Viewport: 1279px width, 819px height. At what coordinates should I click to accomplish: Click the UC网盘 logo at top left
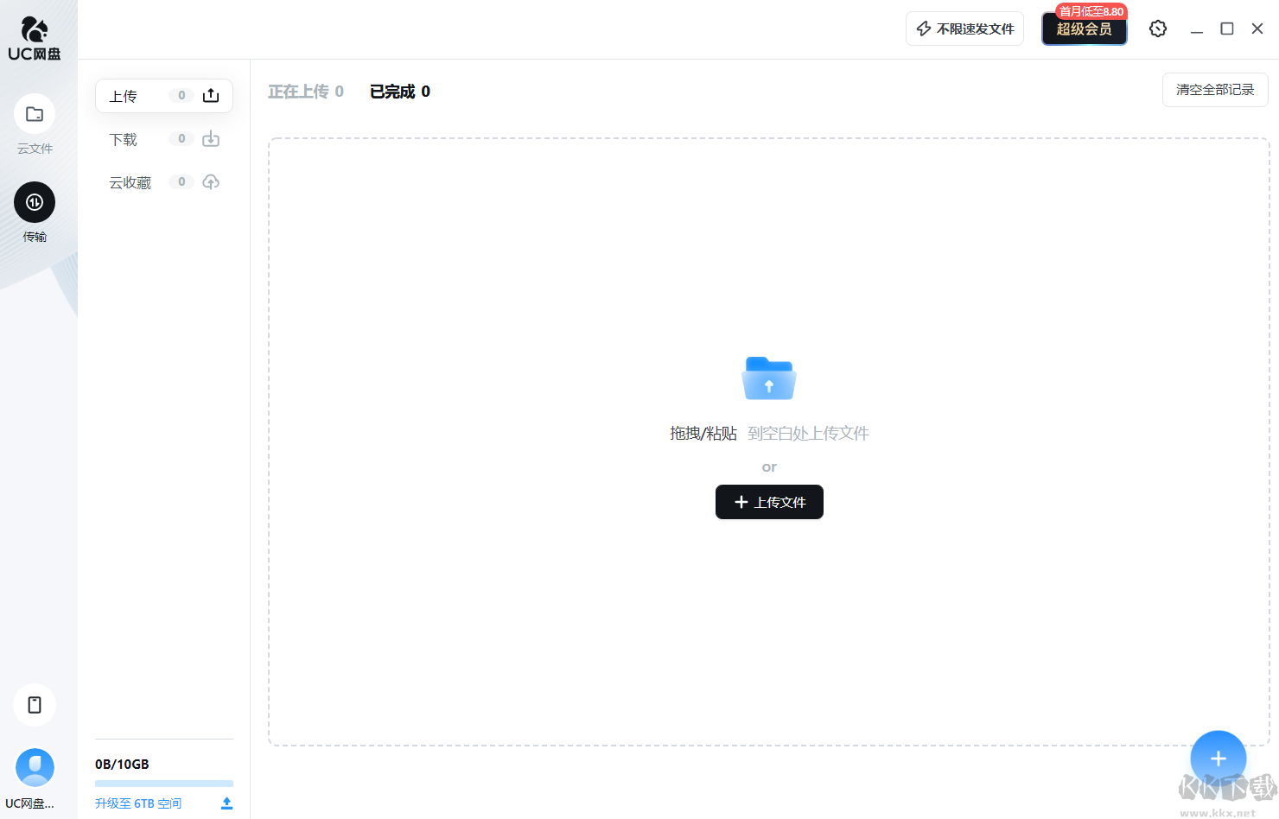coord(34,37)
